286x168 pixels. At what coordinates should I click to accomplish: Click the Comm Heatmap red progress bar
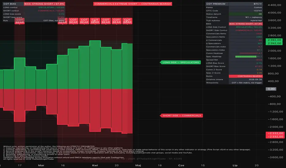[x=249, y=53]
